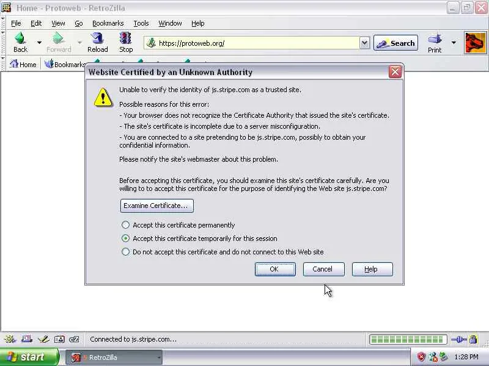Click the 1:28 PM system clock
Image resolution: width=489 pixels, height=366 pixels.
click(466, 357)
